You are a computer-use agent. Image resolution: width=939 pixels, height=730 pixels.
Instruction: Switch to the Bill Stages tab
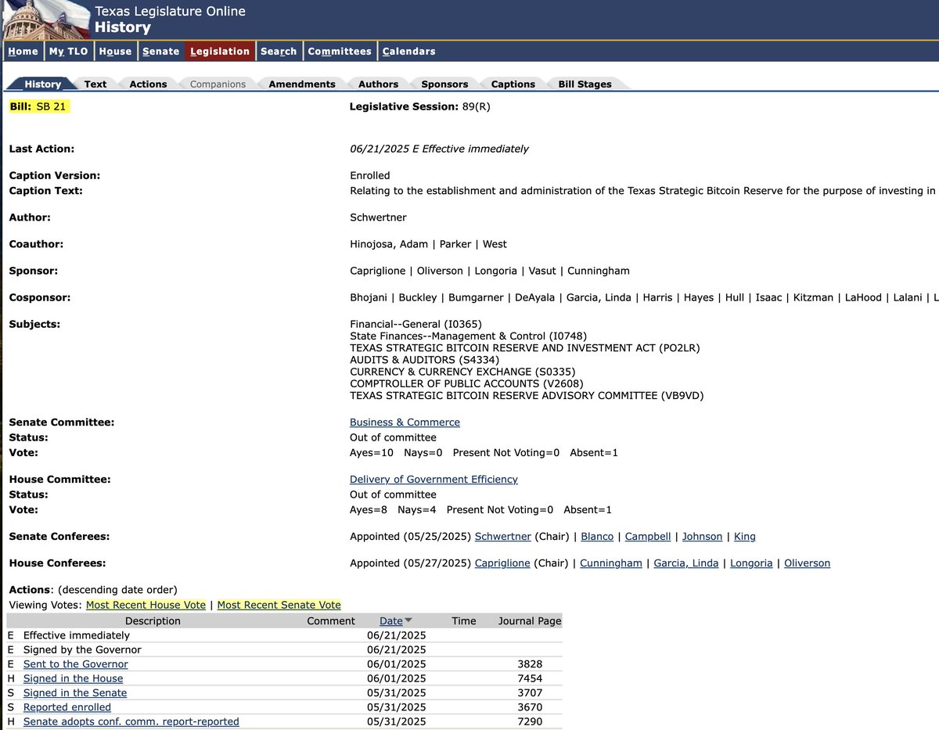(585, 84)
